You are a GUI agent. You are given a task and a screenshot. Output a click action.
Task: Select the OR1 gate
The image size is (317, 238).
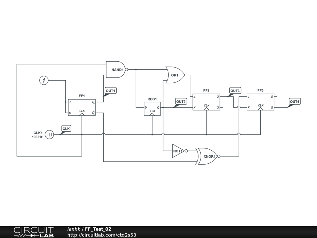175,75
